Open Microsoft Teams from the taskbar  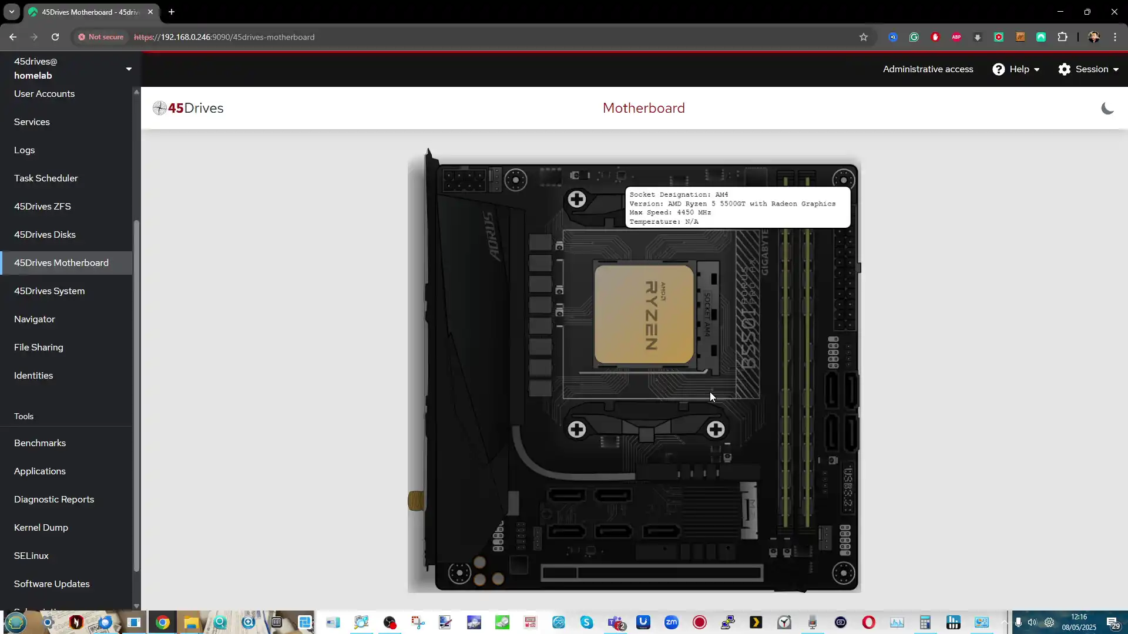pos(616,622)
